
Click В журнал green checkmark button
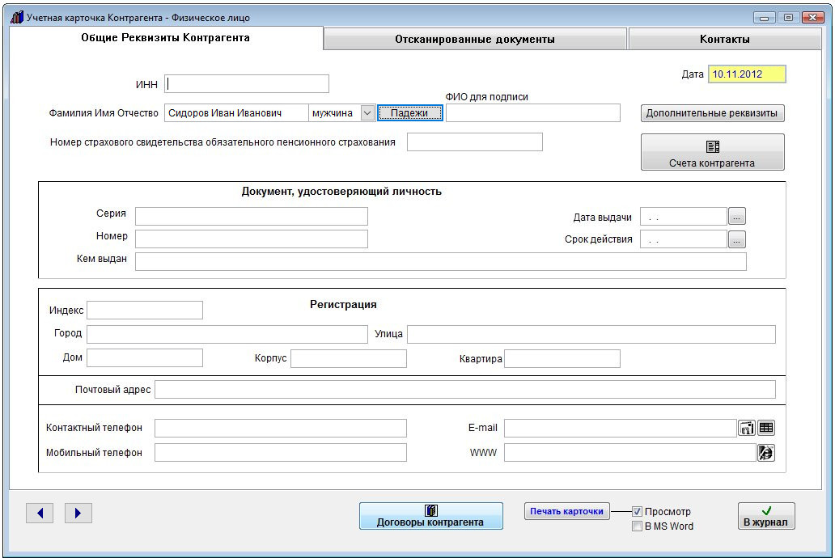click(x=765, y=516)
